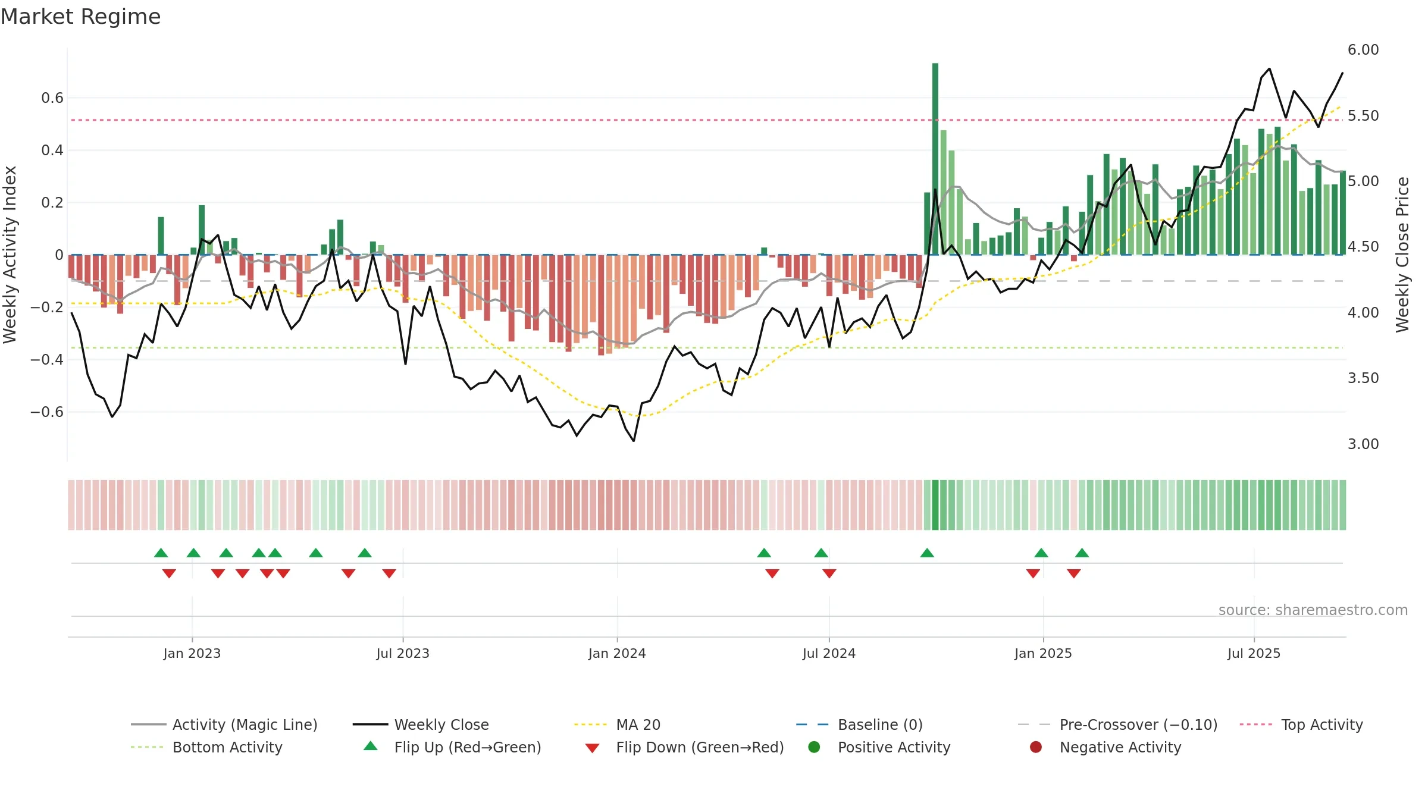Click the green Flip Up legend triangle
Image resolution: width=1428 pixels, height=803 pixels.
coord(371,746)
